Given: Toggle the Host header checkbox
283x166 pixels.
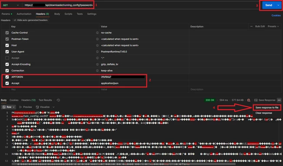Looking at the screenshot, I should pyautogui.click(x=7, y=46).
